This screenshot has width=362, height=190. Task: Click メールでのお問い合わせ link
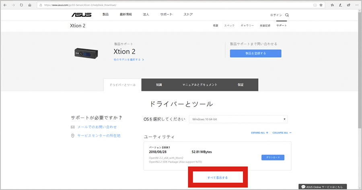[97, 127]
